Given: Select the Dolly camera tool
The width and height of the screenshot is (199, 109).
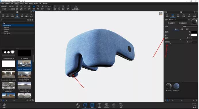Looking at the screenshot, I should coord(42,7).
